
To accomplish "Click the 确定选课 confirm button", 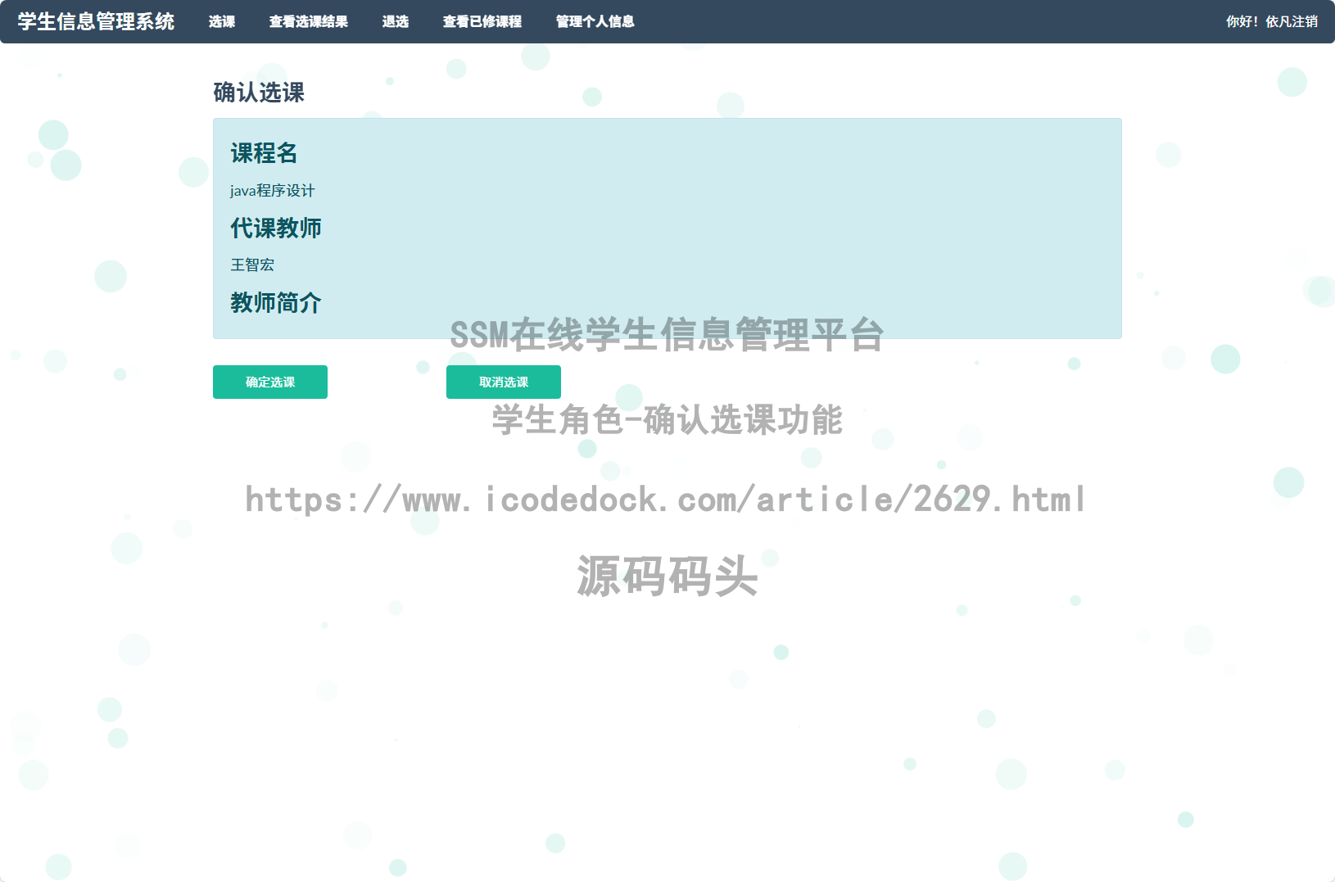I will 269,382.
